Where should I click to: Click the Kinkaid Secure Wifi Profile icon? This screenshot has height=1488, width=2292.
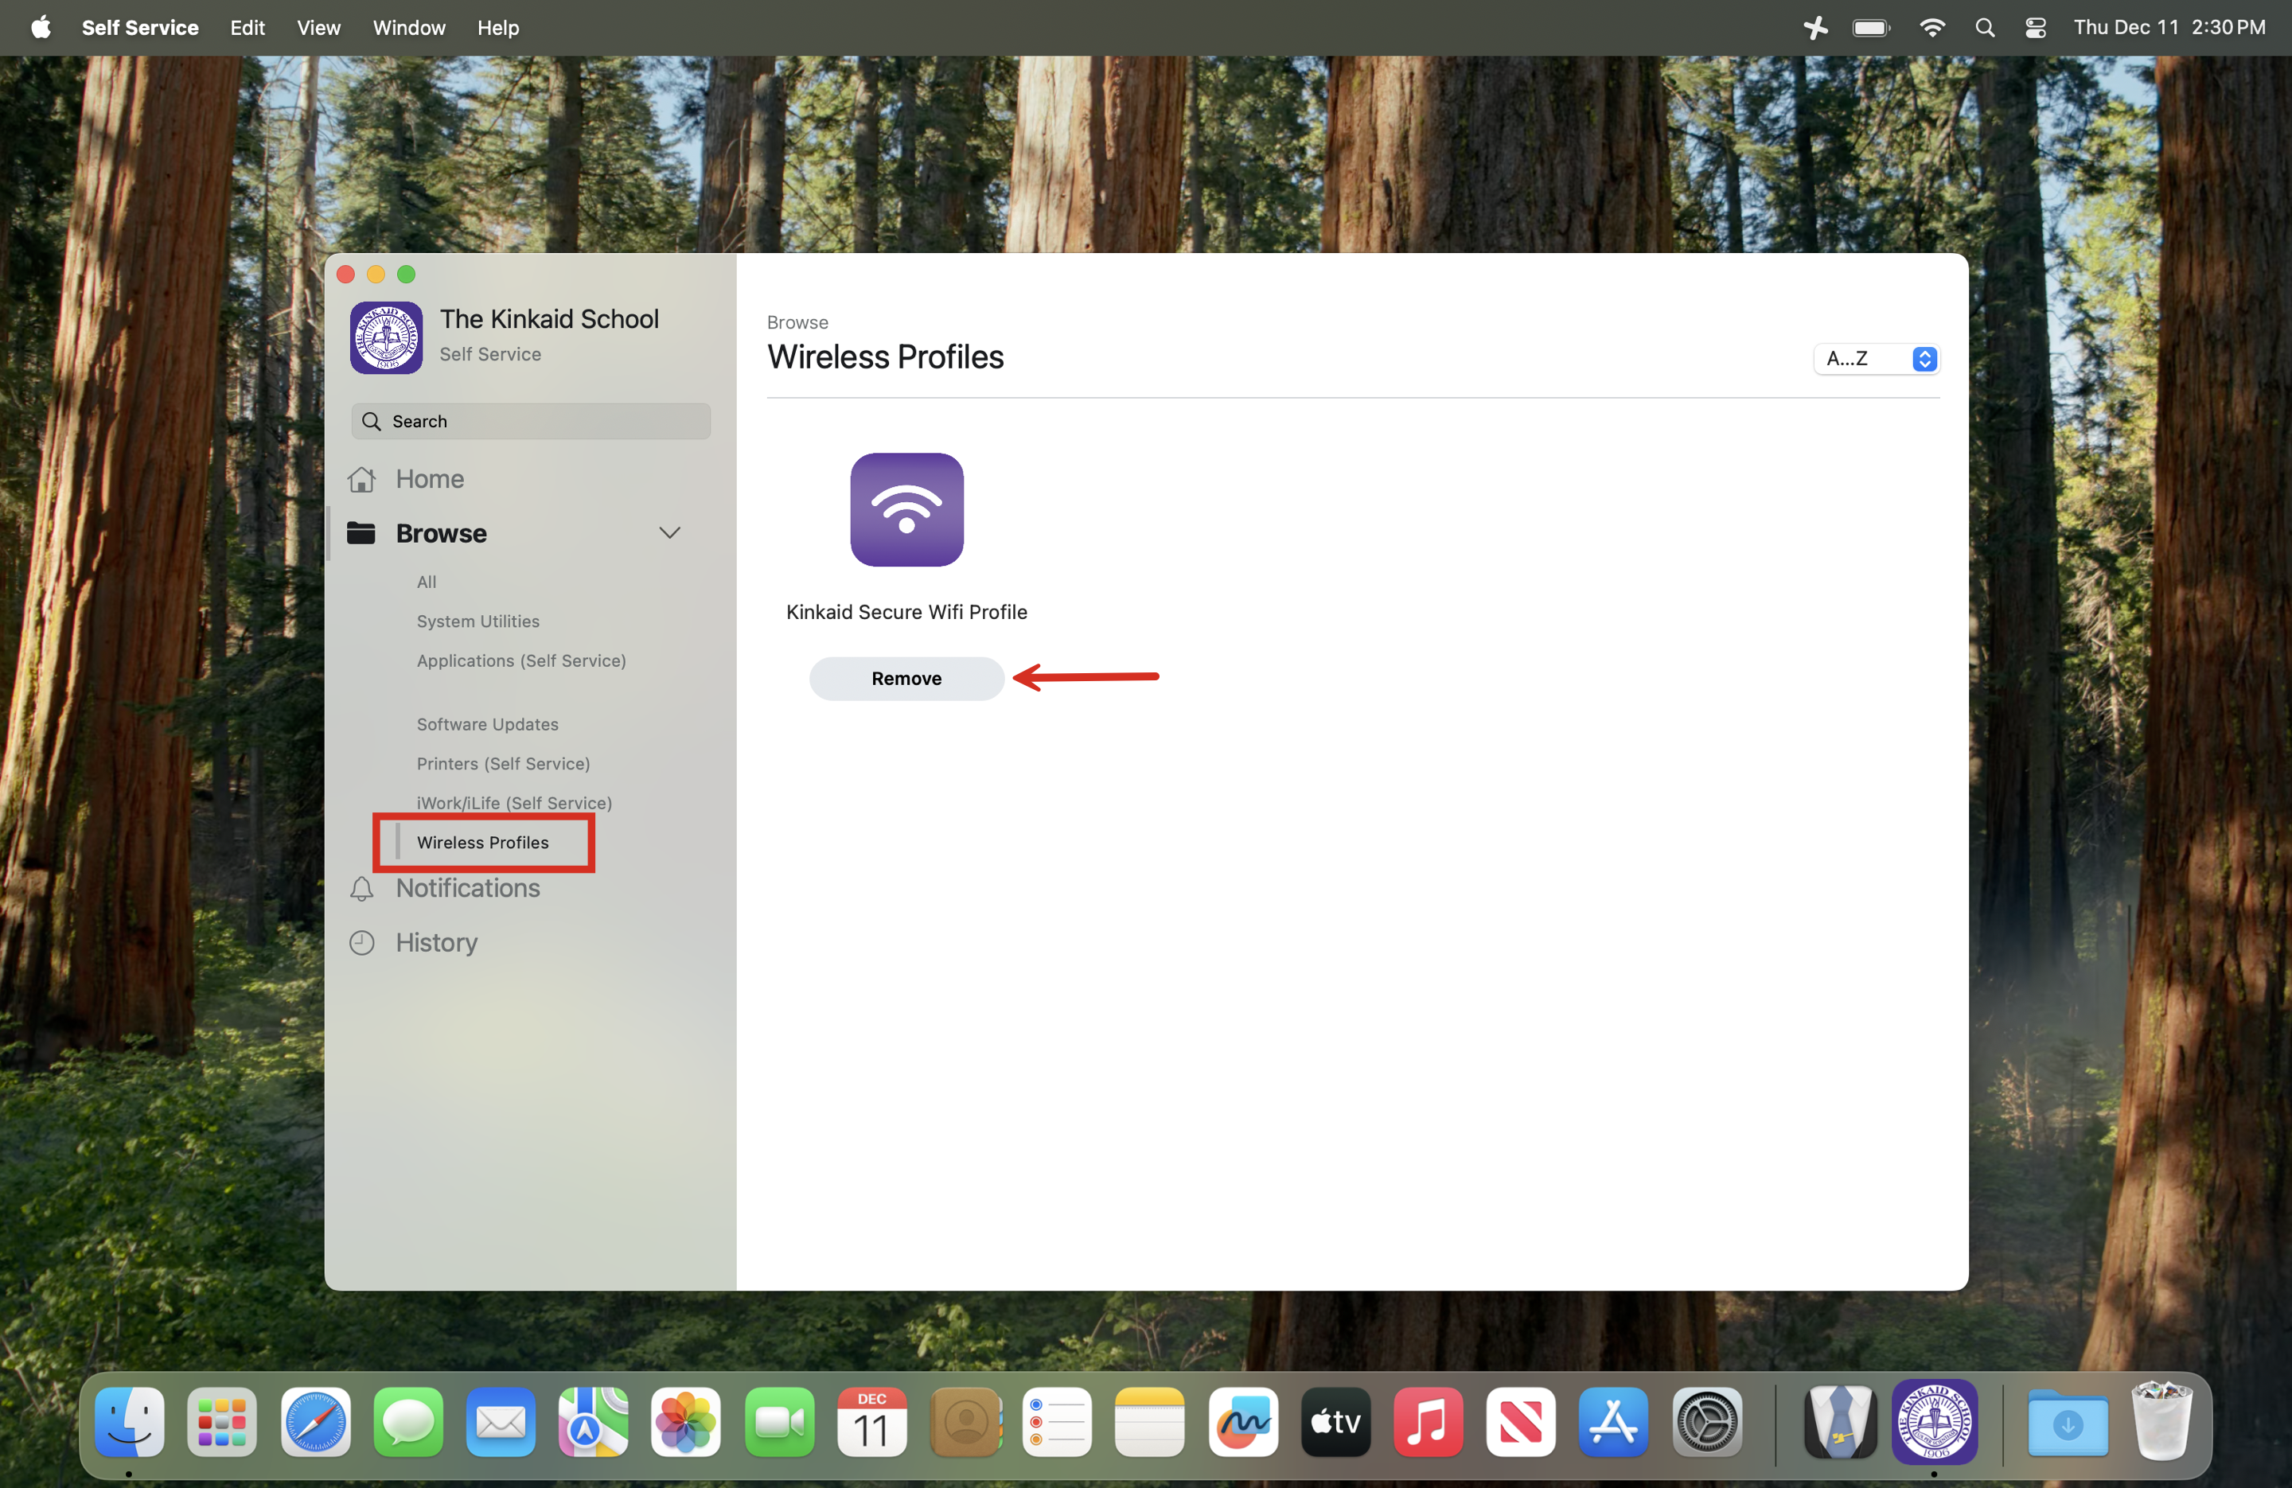pyautogui.click(x=906, y=509)
